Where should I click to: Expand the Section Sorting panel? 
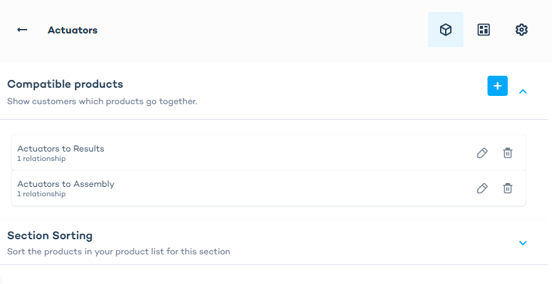click(523, 243)
